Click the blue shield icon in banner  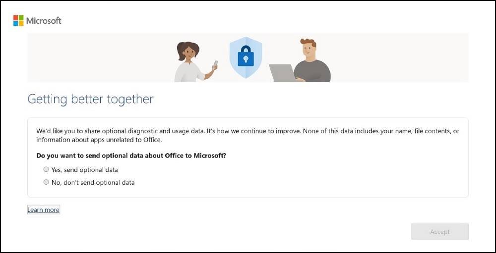[x=246, y=57]
